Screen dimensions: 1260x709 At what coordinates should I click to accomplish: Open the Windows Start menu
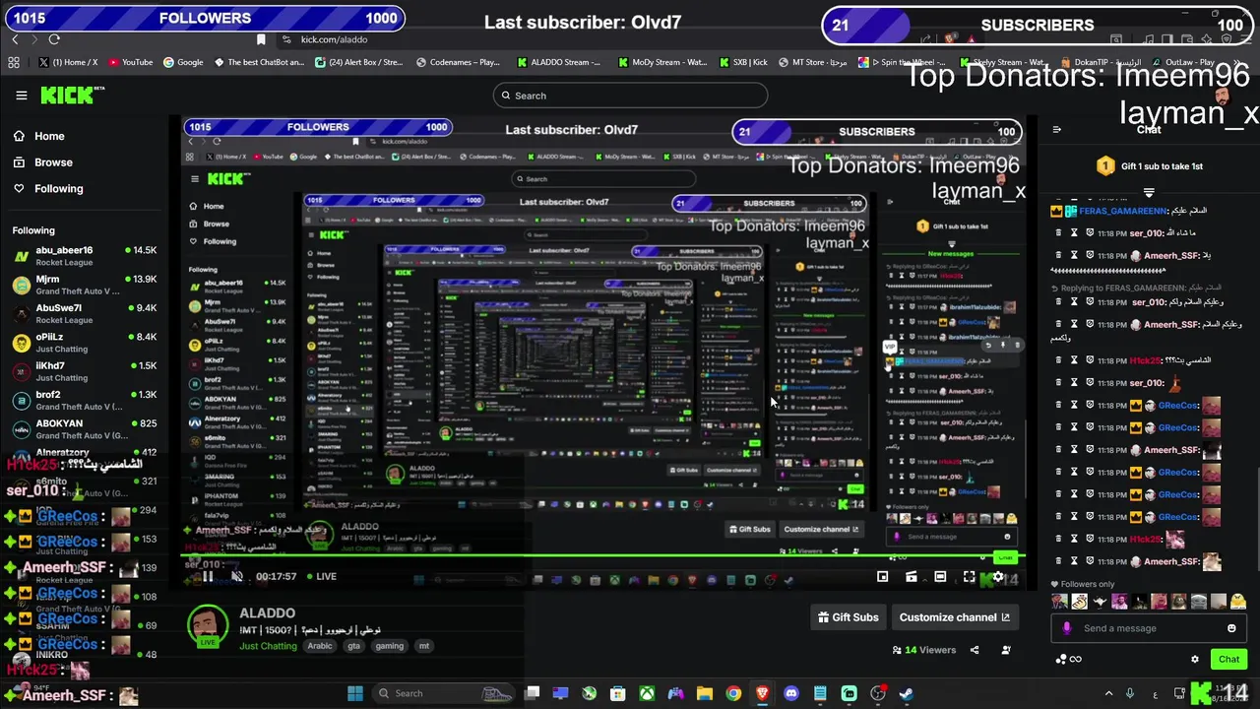point(355,693)
